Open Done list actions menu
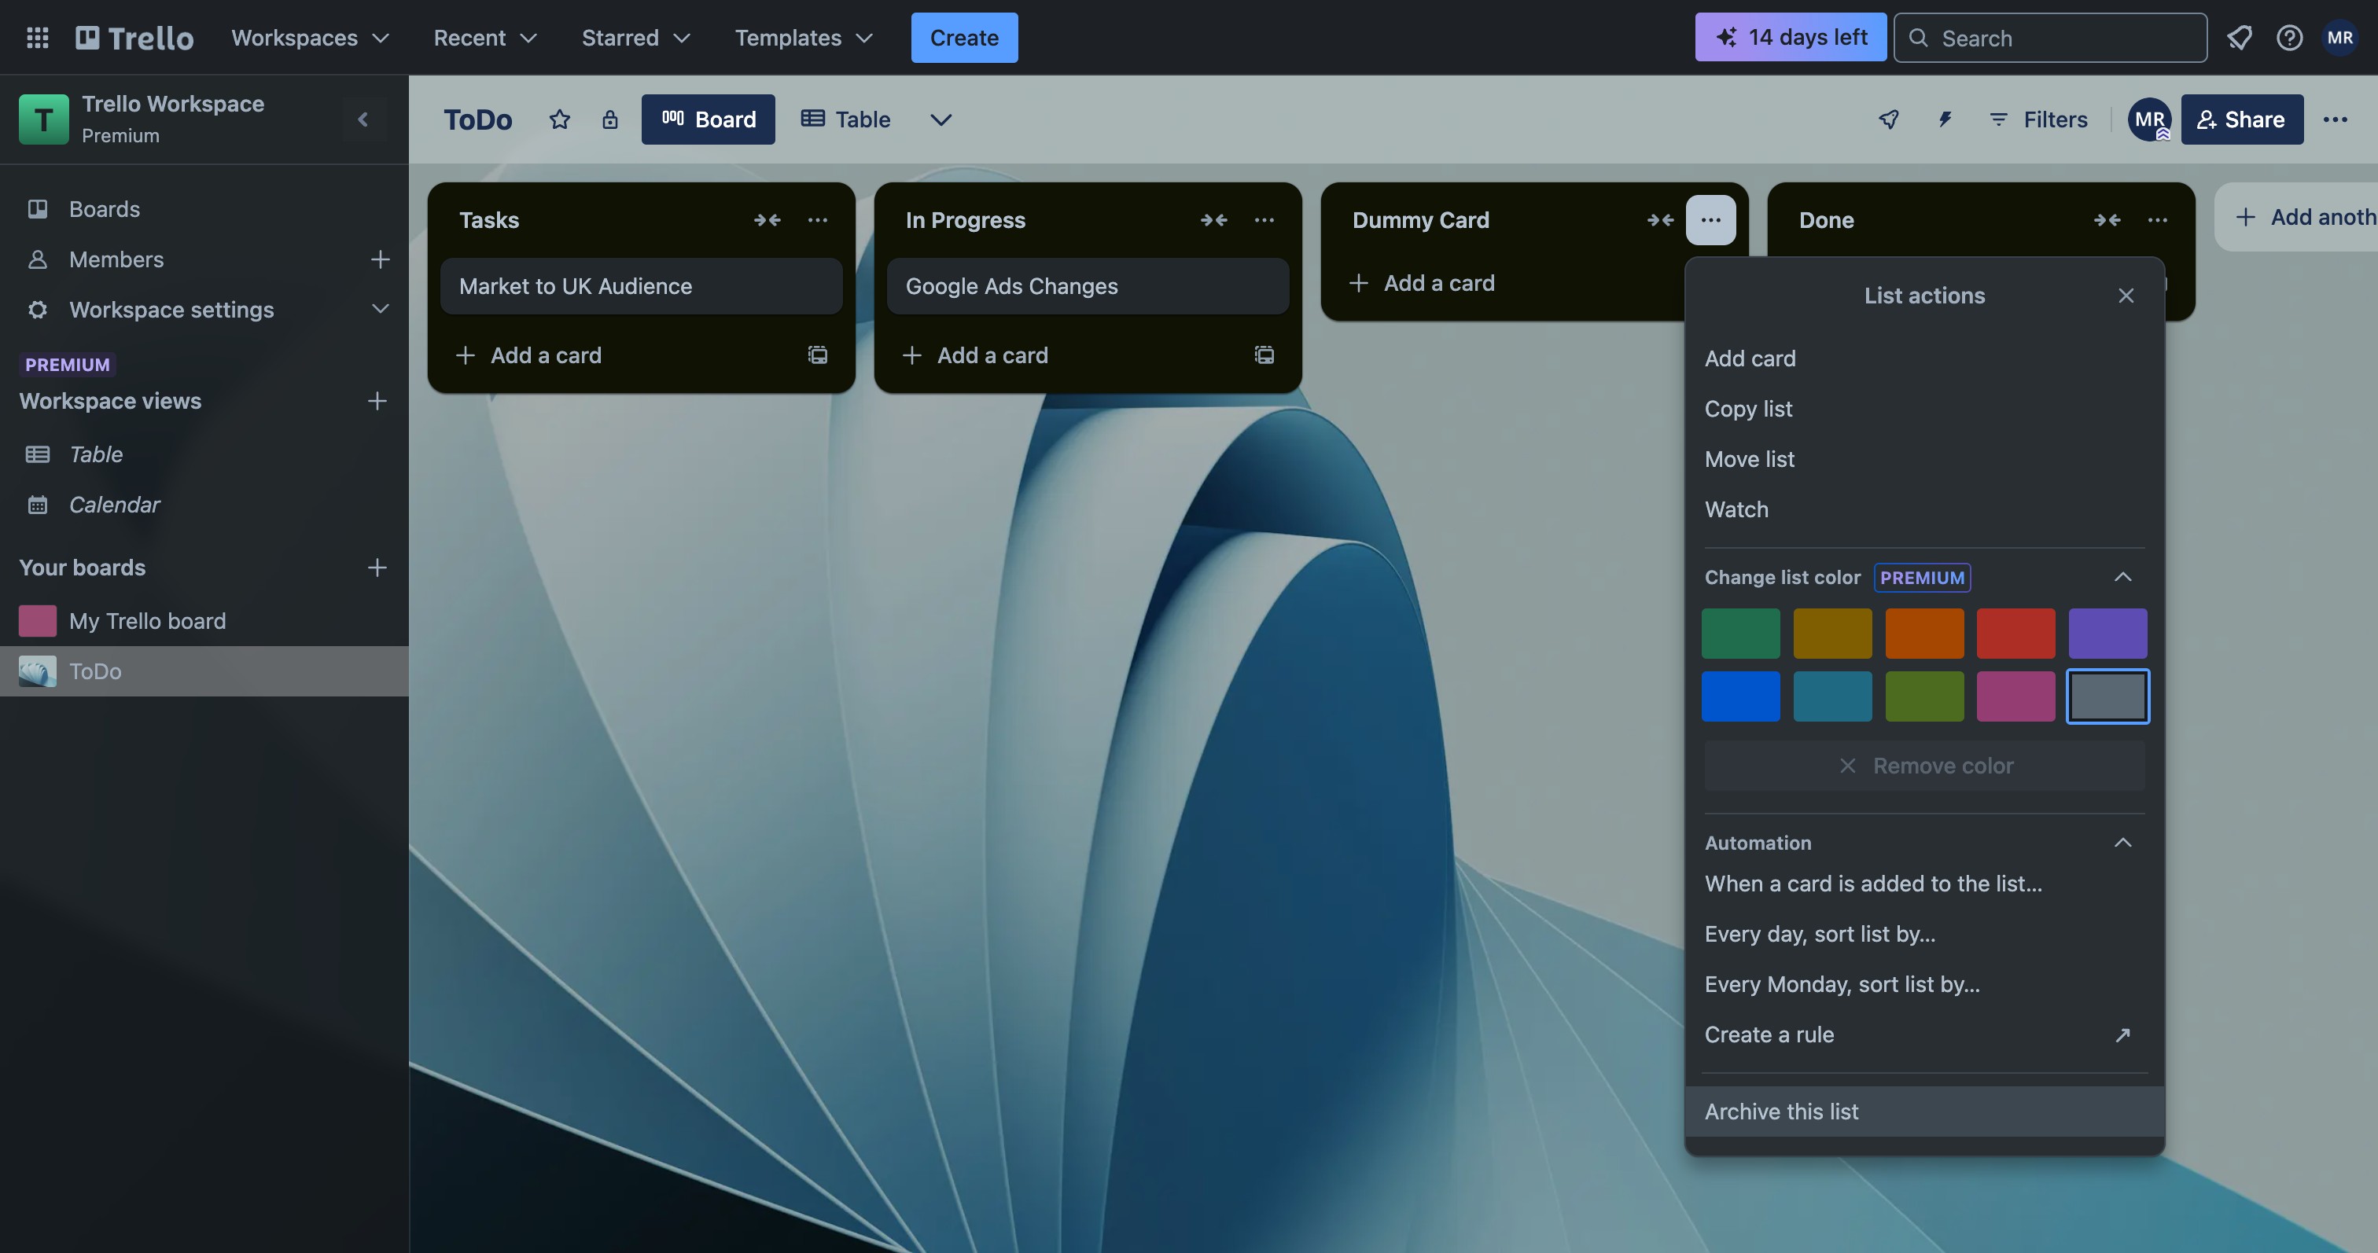 pos(2157,219)
